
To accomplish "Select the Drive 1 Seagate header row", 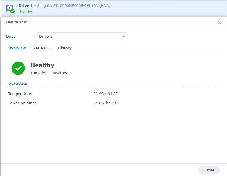I will pyautogui.click(x=114, y=9).
